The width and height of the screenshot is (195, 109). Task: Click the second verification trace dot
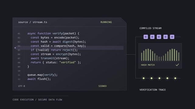pos(151,78)
